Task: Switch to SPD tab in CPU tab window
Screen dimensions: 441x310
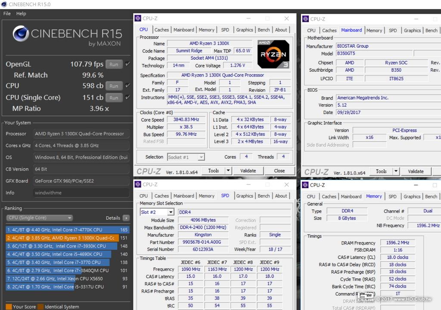Action: [x=225, y=30]
